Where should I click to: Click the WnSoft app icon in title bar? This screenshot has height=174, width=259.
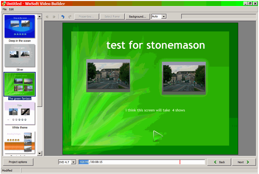click(4, 4)
